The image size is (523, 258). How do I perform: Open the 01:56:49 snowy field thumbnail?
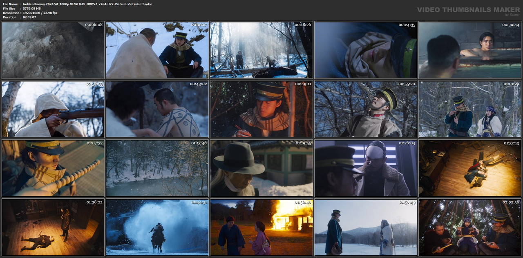point(366,227)
